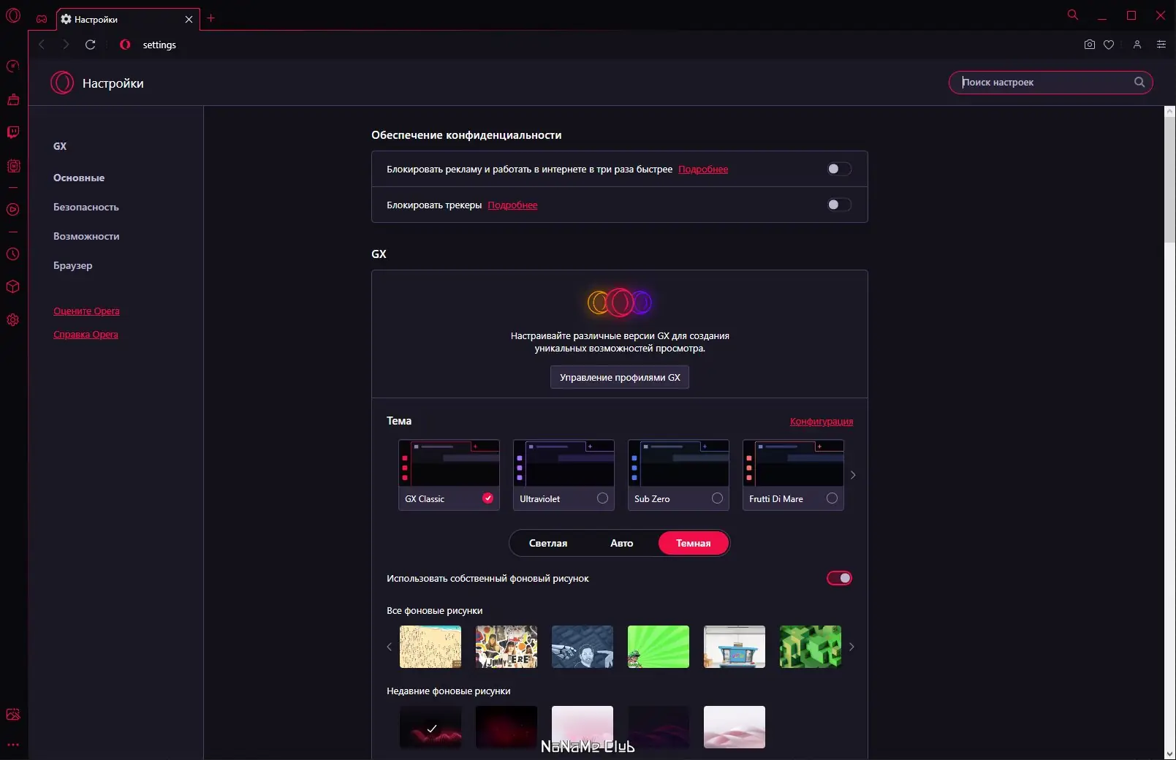The height and width of the screenshot is (760, 1176).
Task: Click the Opera icon in address bar
Action: 125,45
